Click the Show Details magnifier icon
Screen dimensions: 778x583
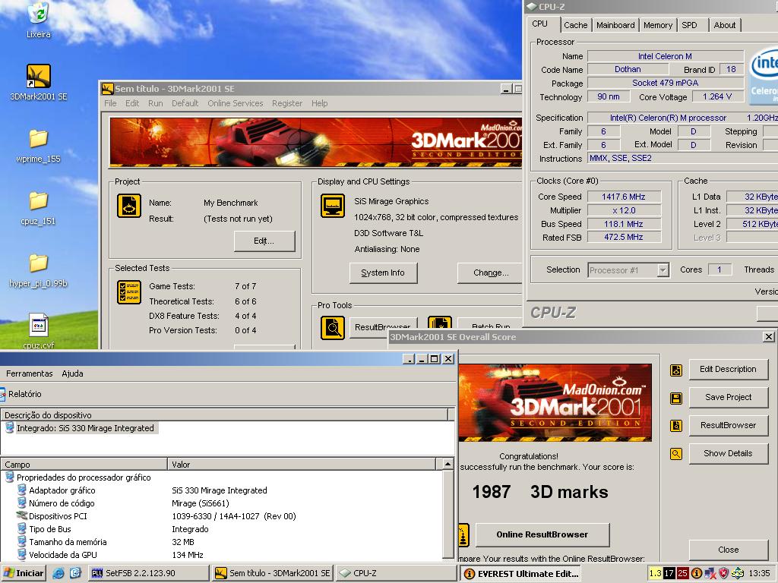tap(676, 454)
